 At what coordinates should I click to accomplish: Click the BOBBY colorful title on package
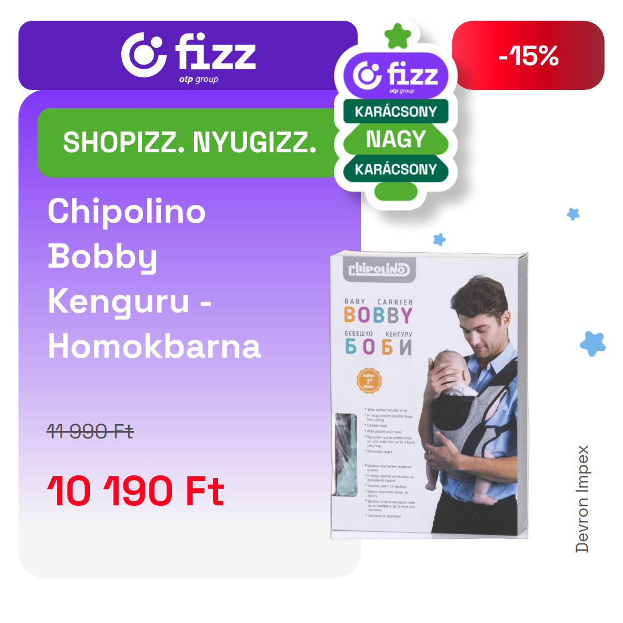click(378, 316)
